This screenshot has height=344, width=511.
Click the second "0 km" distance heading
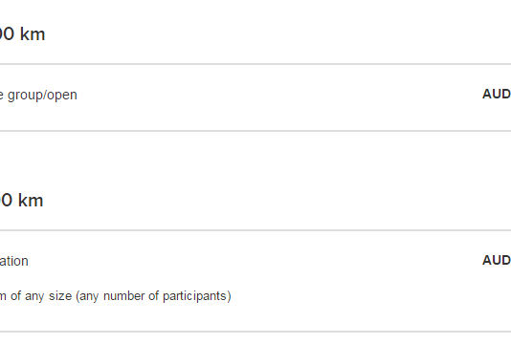[x=21, y=200]
